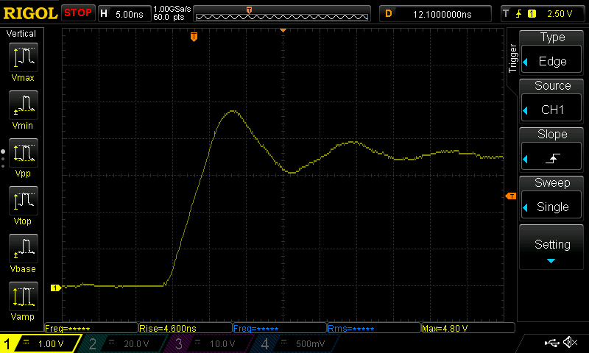This screenshot has width=589, height=353.
Task: Select the Vbase measurement icon
Action: tap(23, 252)
